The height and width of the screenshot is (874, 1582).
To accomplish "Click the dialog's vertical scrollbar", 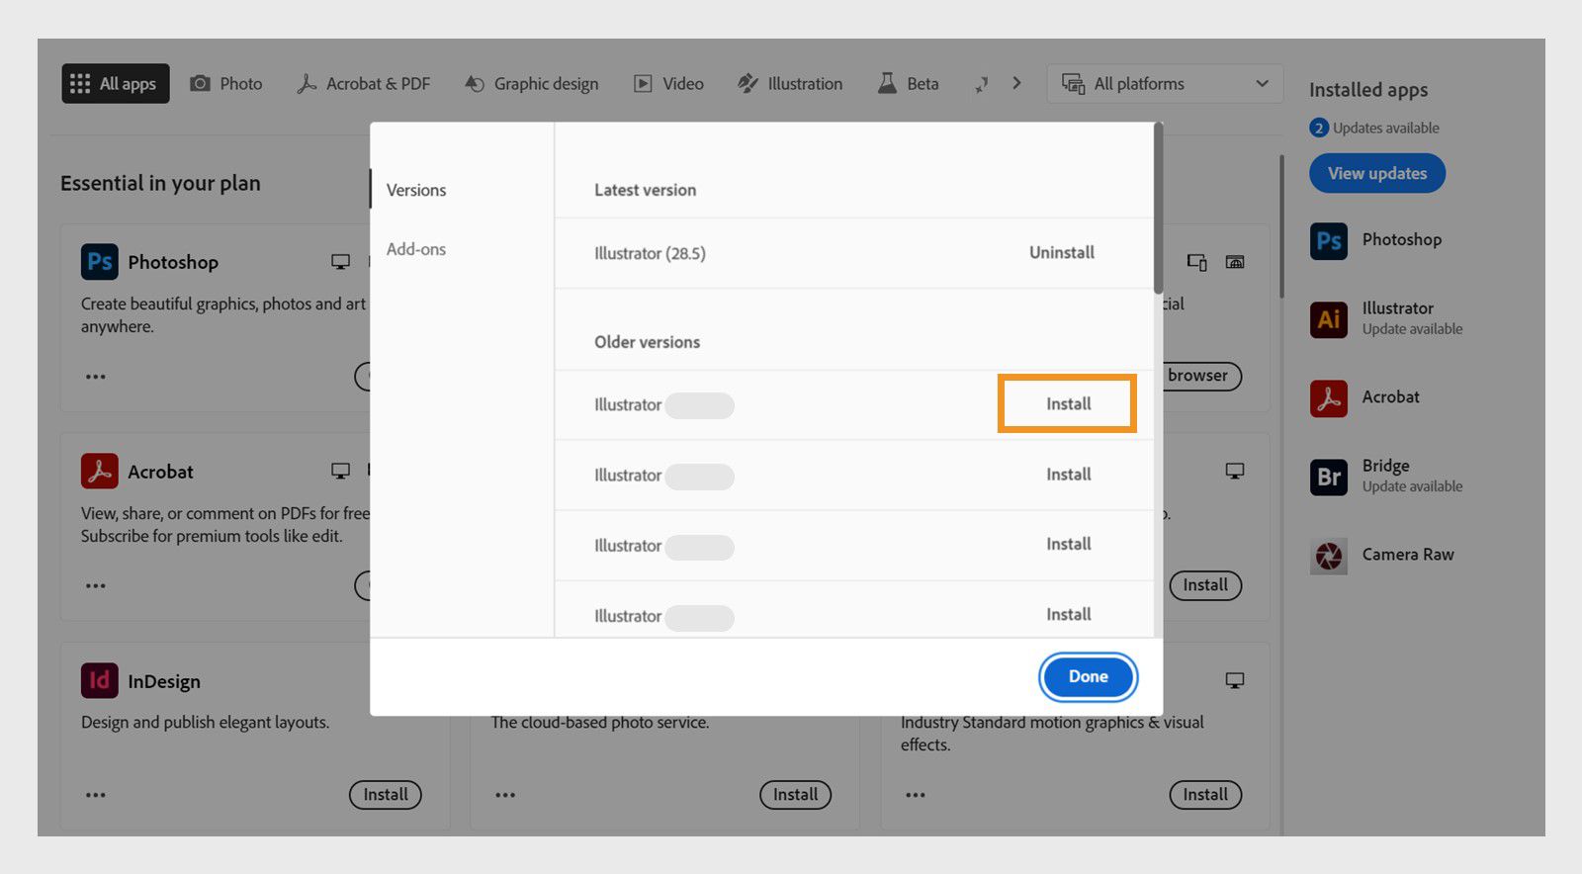I will (x=1158, y=209).
